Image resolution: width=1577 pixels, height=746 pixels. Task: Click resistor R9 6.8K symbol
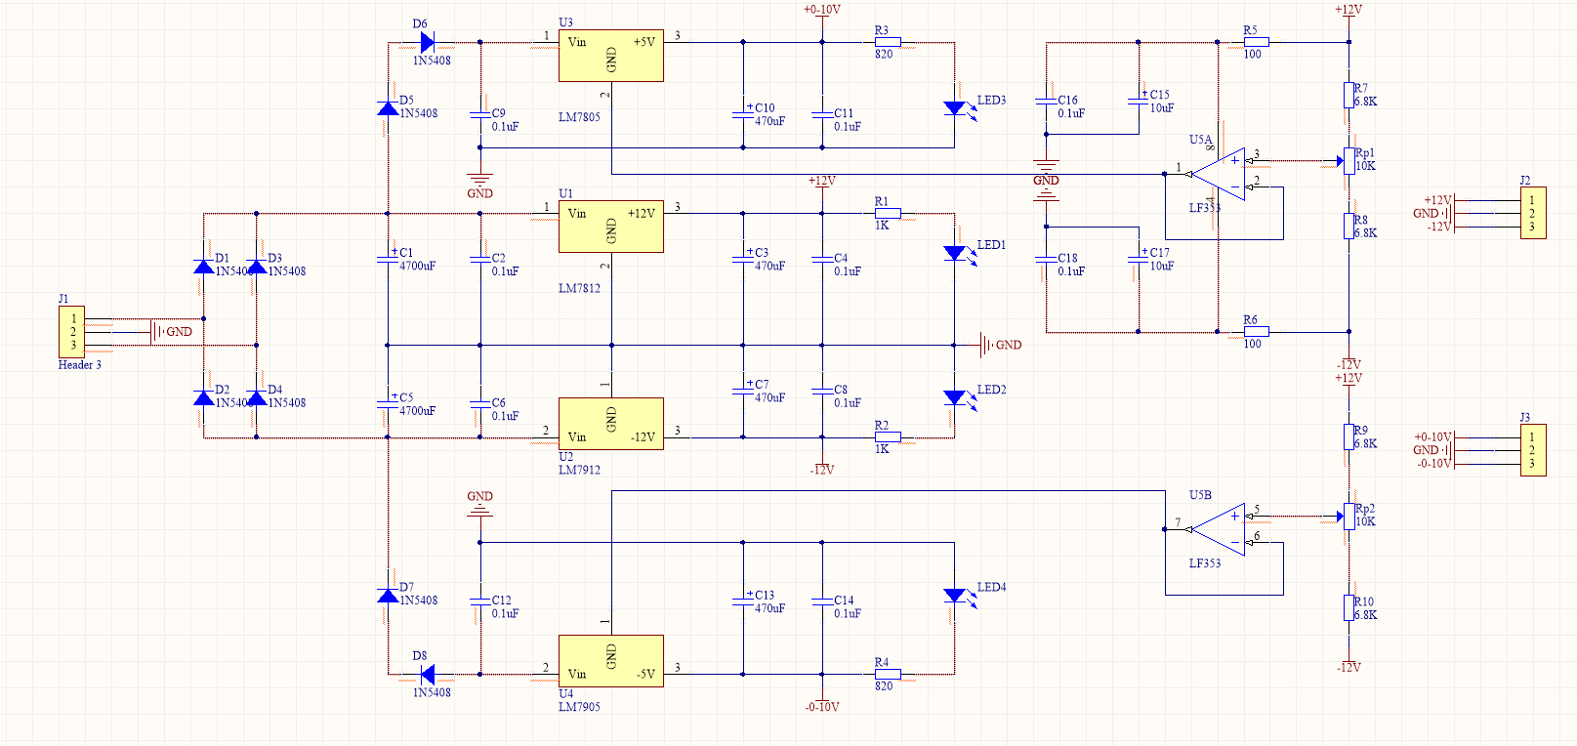click(x=1349, y=437)
